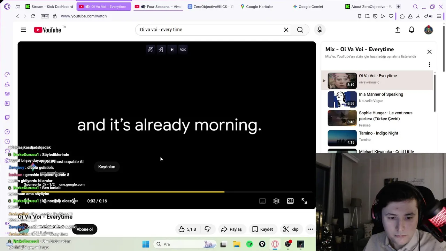Click the taskbar Ara search box
This screenshot has height=251, width=446.
pyautogui.click(x=185, y=244)
